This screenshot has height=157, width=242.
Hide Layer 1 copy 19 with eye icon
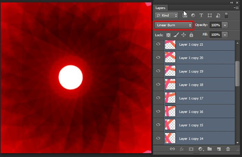[x=158, y=71]
